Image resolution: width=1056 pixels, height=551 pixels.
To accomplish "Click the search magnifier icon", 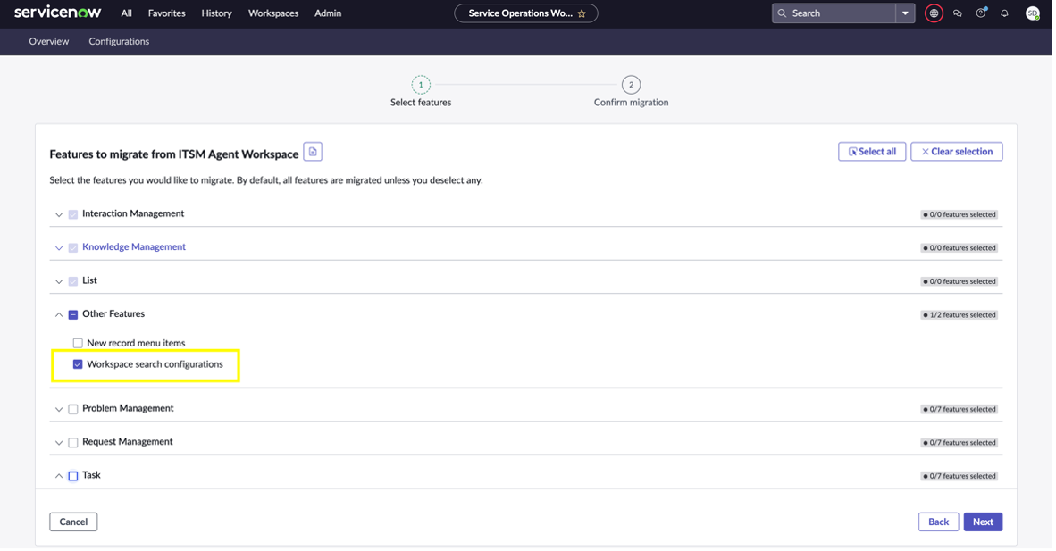I will pos(782,13).
